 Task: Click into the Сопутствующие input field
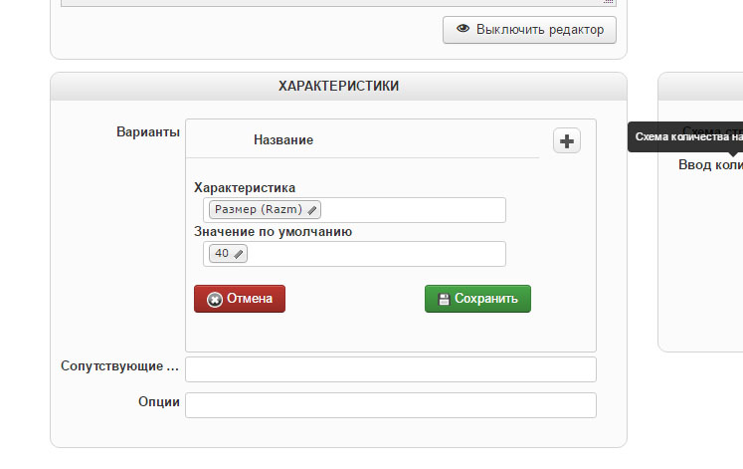click(x=390, y=369)
